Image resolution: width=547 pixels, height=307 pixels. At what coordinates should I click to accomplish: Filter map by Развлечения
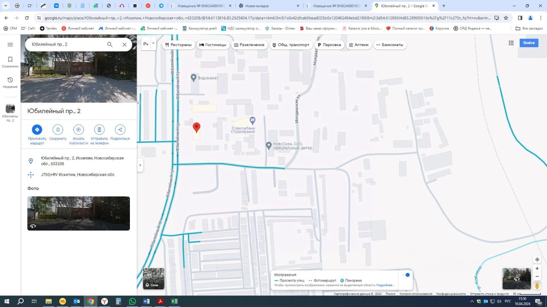pos(249,45)
